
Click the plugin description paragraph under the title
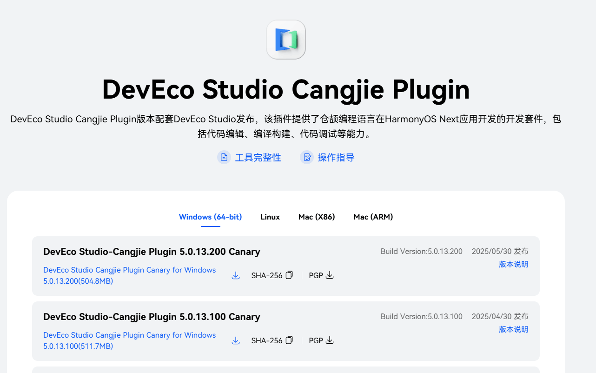286,127
